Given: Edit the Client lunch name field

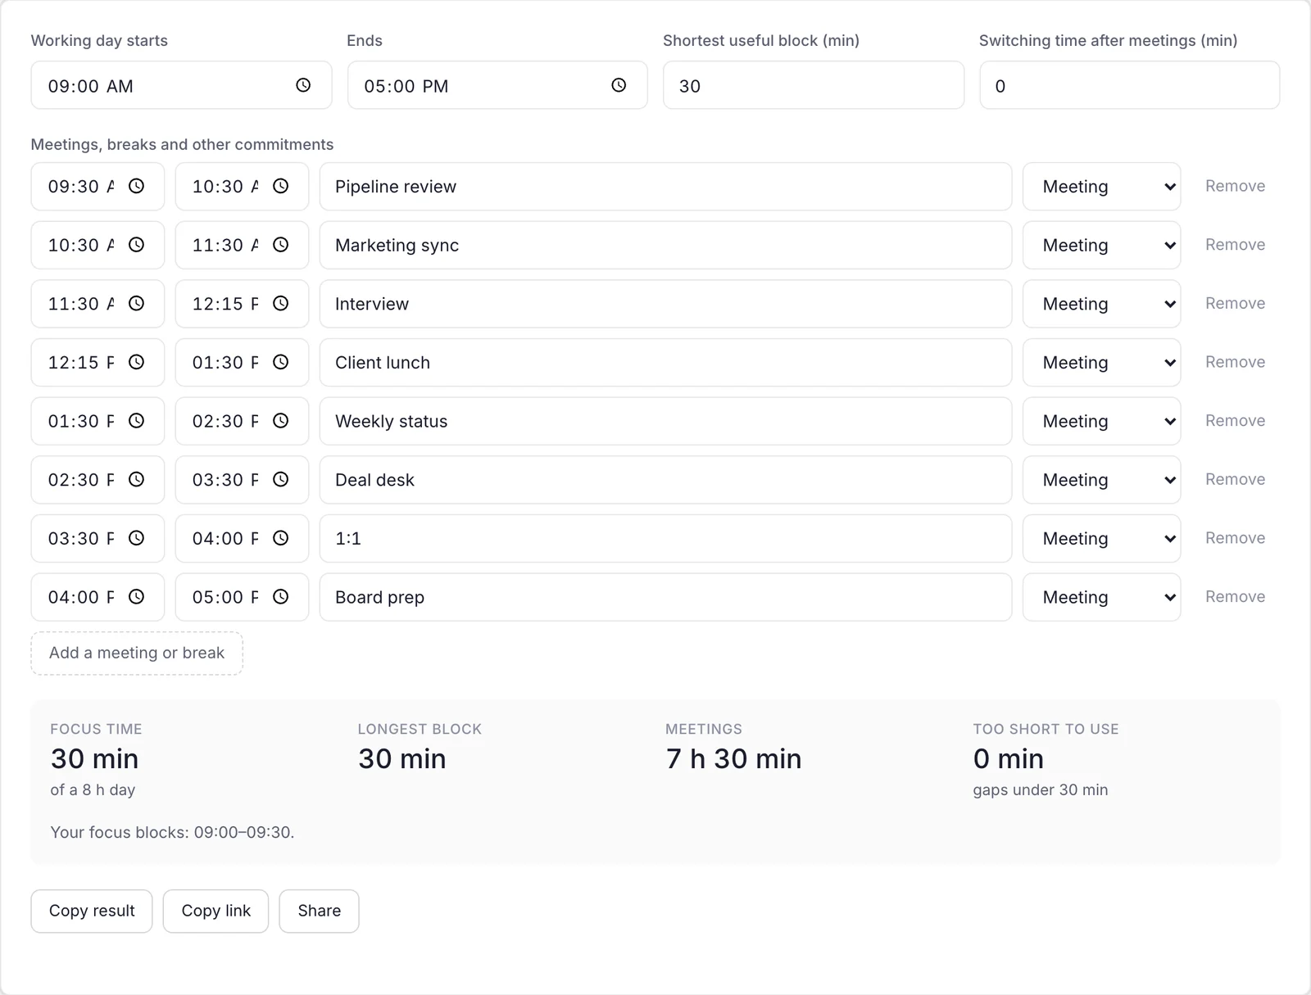Looking at the screenshot, I should point(665,363).
